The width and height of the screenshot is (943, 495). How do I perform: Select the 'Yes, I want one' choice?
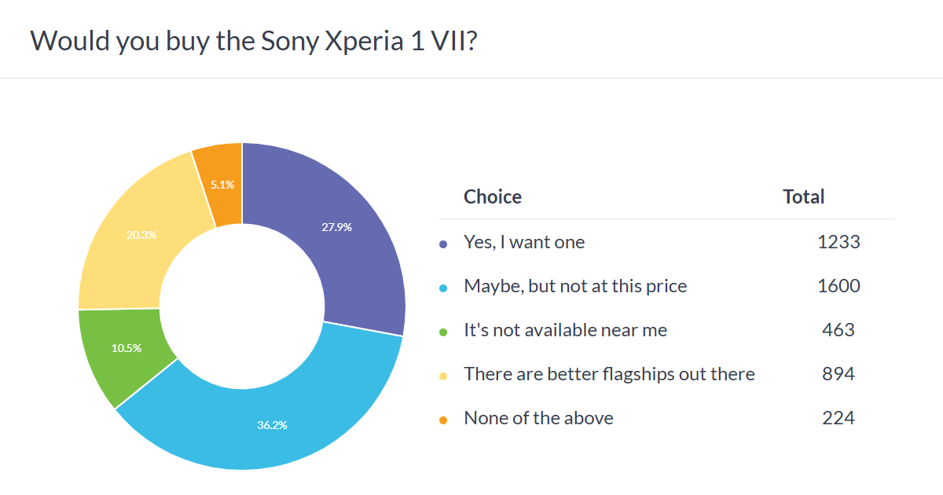point(524,242)
